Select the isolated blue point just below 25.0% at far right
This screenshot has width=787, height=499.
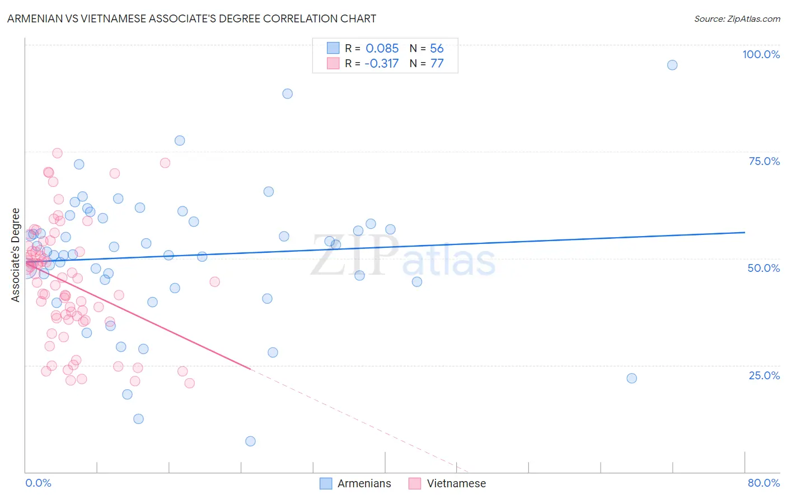(x=631, y=378)
